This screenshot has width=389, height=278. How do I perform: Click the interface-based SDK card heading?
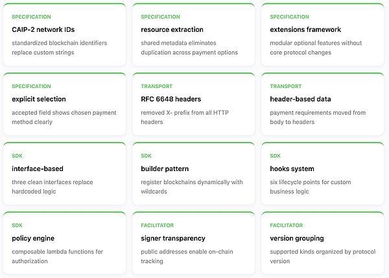coord(38,168)
